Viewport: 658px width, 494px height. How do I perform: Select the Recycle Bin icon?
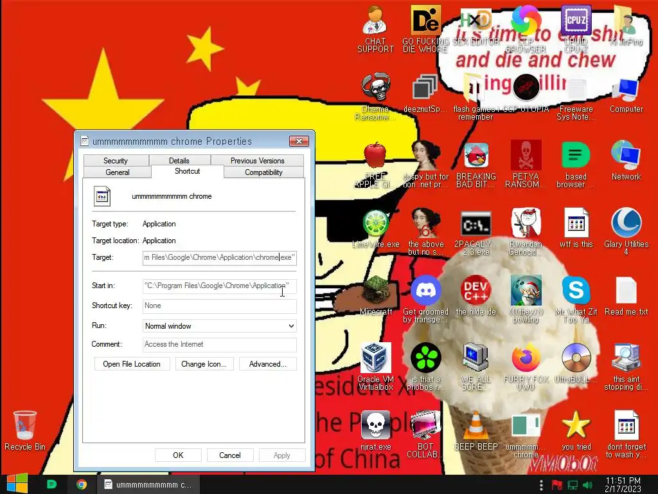(x=25, y=430)
